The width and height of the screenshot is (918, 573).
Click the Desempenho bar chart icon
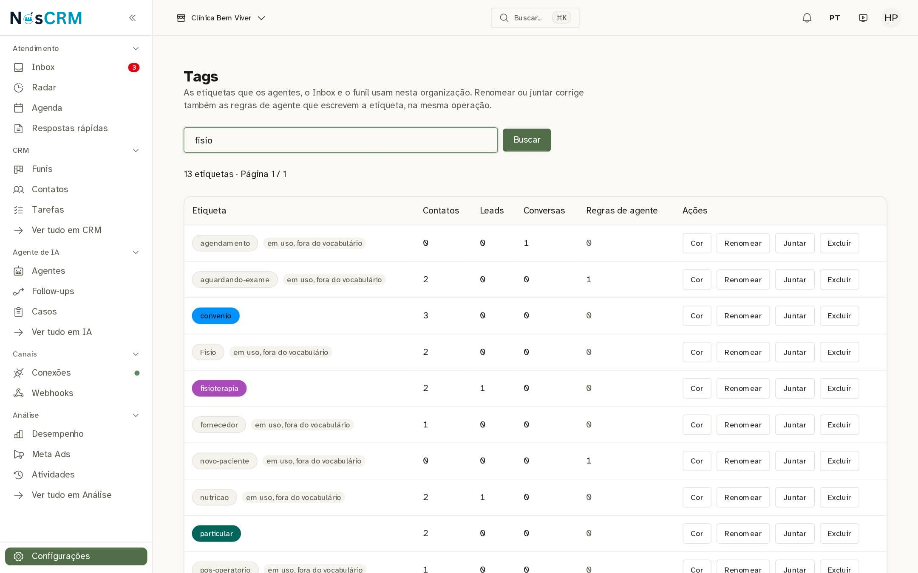[x=18, y=434]
